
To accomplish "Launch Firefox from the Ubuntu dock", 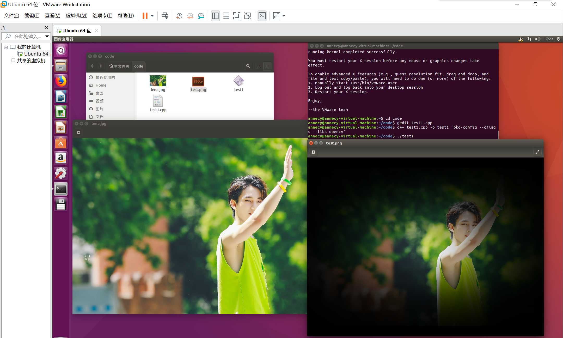I will click(61, 81).
